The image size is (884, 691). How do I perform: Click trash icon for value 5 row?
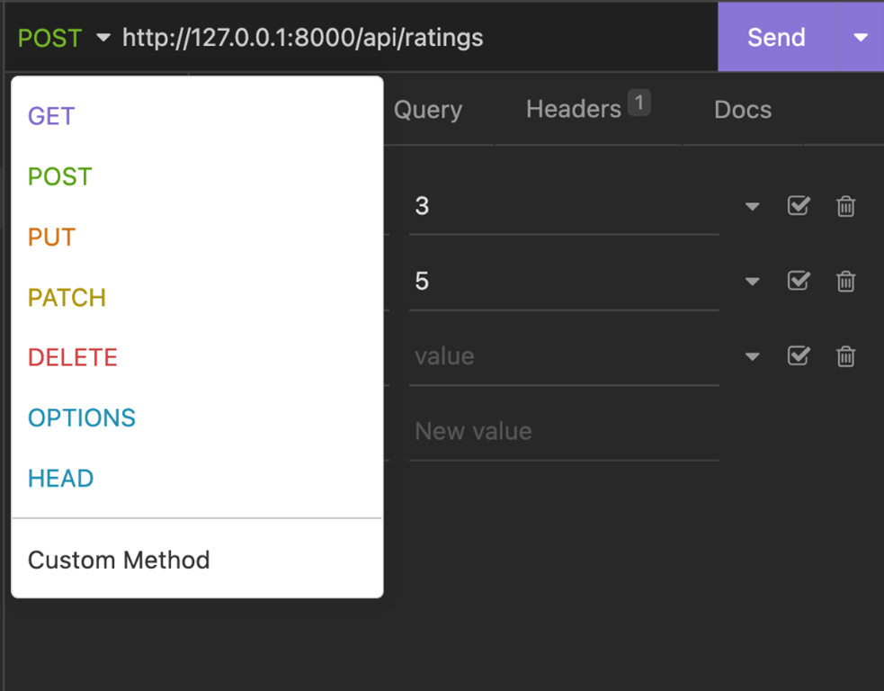point(845,282)
